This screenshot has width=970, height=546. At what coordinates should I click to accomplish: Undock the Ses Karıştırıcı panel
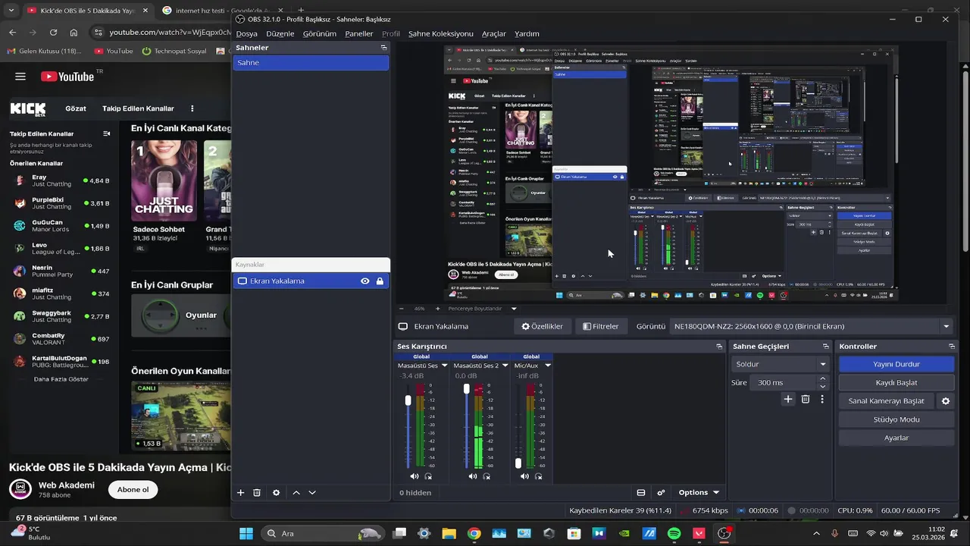tap(719, 347)
